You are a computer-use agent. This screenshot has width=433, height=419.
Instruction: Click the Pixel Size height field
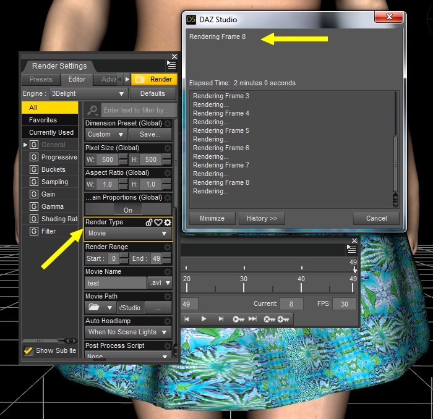click(151, 159)
